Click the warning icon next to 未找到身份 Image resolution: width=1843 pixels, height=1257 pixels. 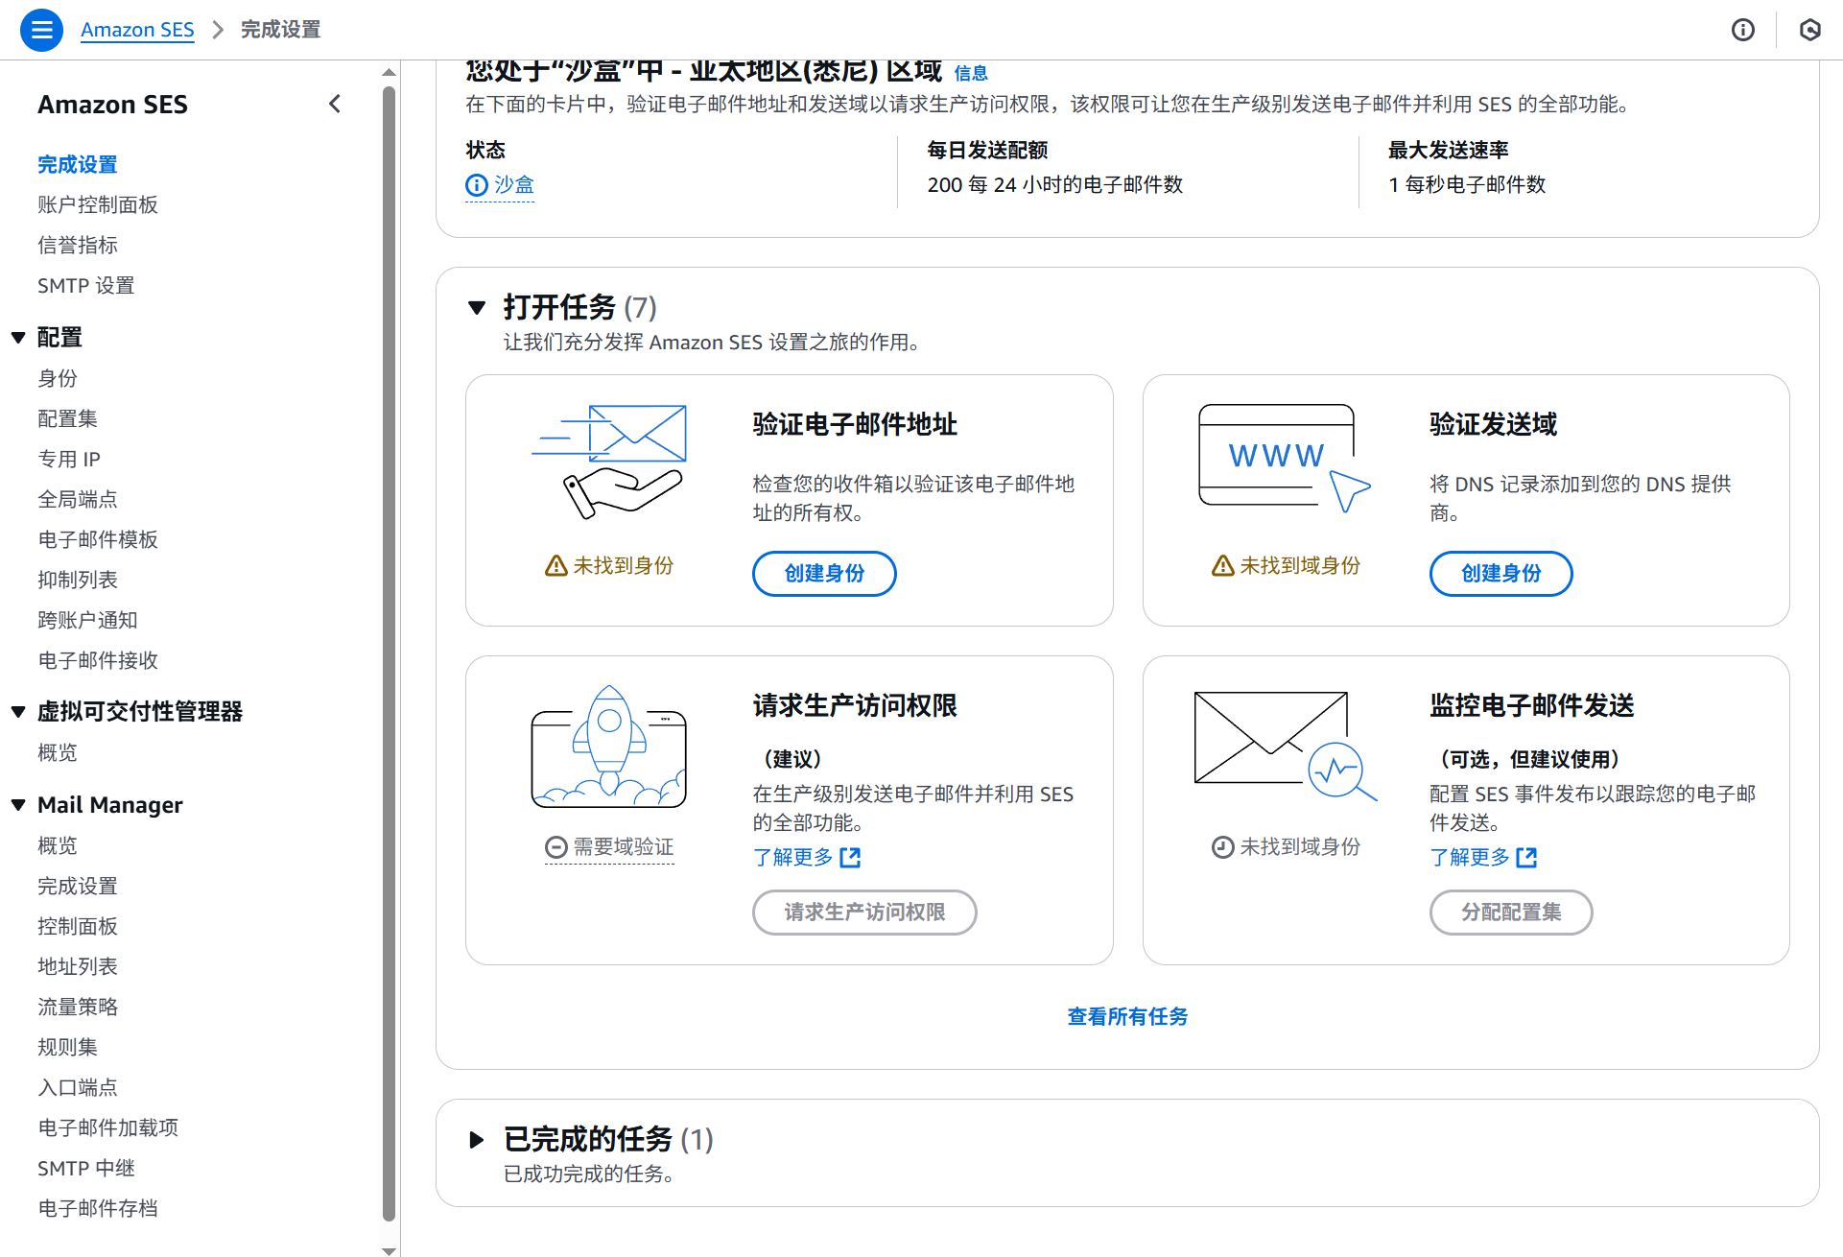[x=555, y=566]
